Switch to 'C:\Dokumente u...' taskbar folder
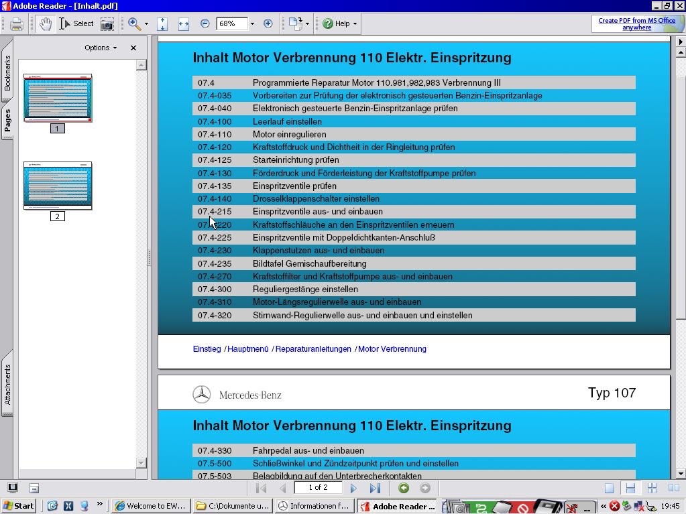 232,506
